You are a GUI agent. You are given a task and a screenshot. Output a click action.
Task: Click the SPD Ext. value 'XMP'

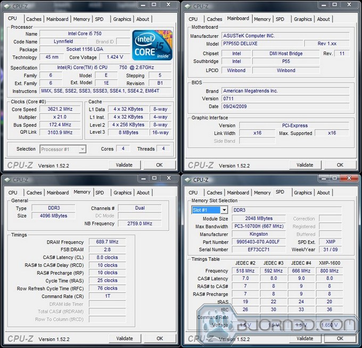click(x=331, y=242)
